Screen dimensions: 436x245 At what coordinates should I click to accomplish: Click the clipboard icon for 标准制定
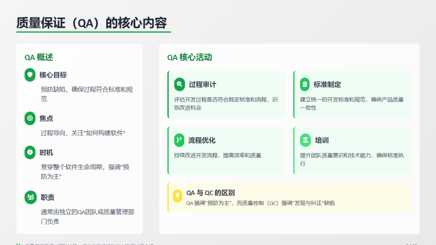(305, 85)
